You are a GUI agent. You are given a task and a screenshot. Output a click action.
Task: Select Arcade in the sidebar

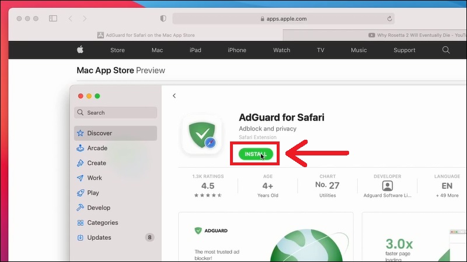pos(116,148)
